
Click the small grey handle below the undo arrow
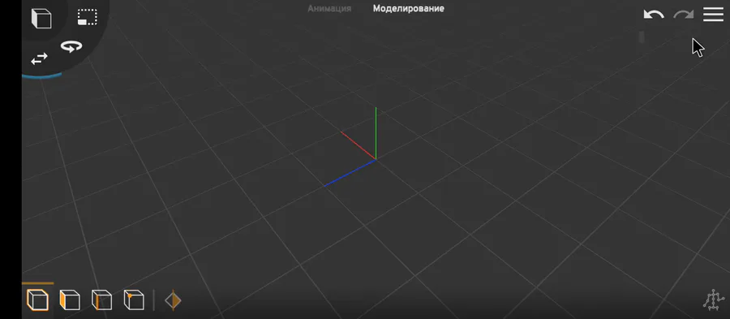click(642, 37)
